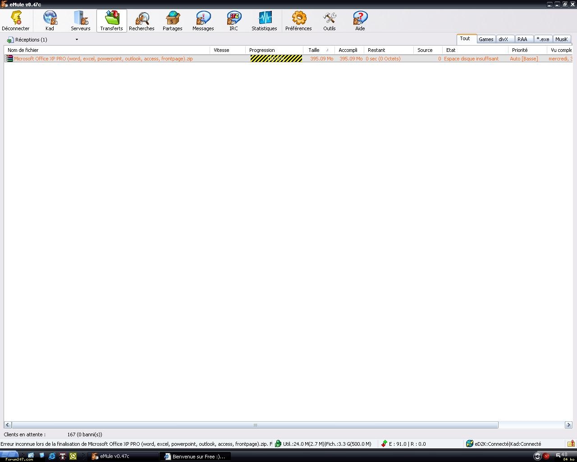Sort by Source column header
577x462 pixels.
[x=428, y=50]
